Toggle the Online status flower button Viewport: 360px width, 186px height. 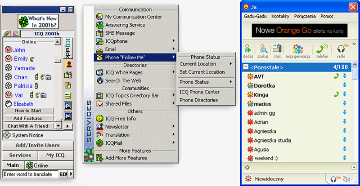pos(37,165)
